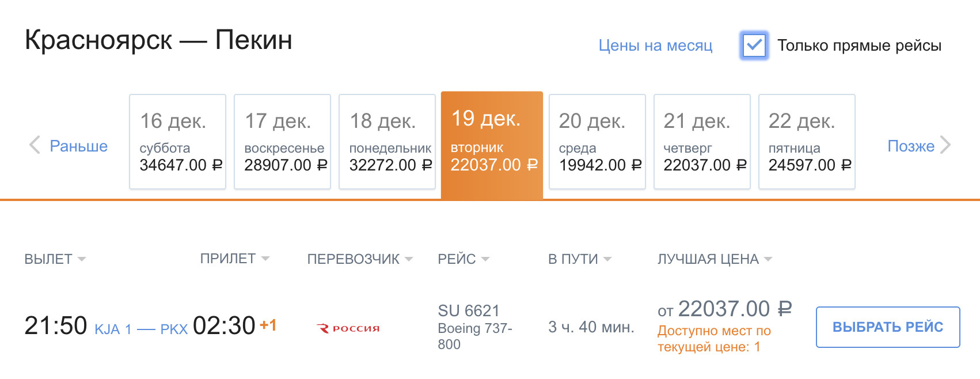Uncheck Только прямые рейсы checkbox
Image resolution: width=980 pixels, height=379 pixels.
[x=754, y=45]
